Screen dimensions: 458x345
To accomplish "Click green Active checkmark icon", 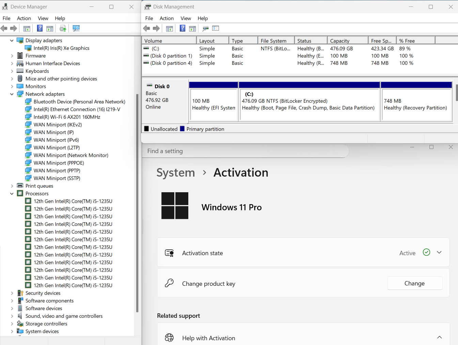I will click(426, 252).
